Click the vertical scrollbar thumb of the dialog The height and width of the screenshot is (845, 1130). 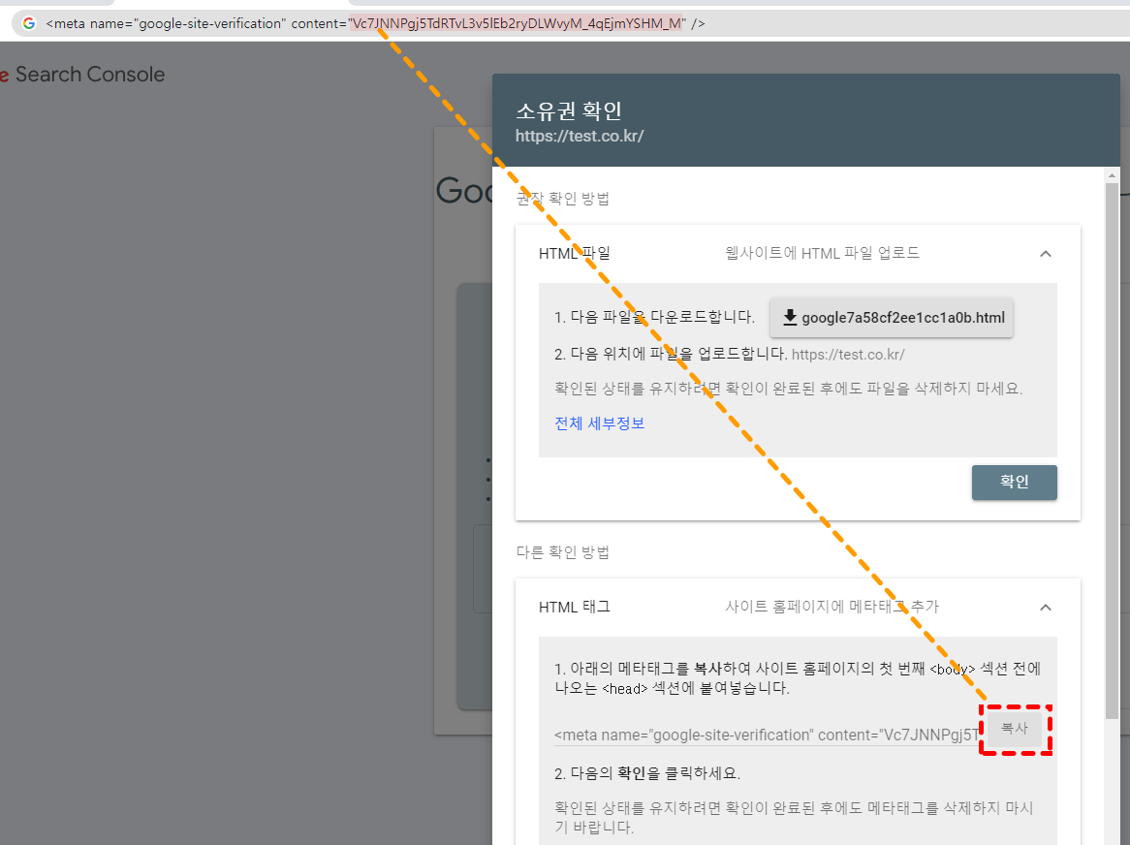[x=1112, y=451]
